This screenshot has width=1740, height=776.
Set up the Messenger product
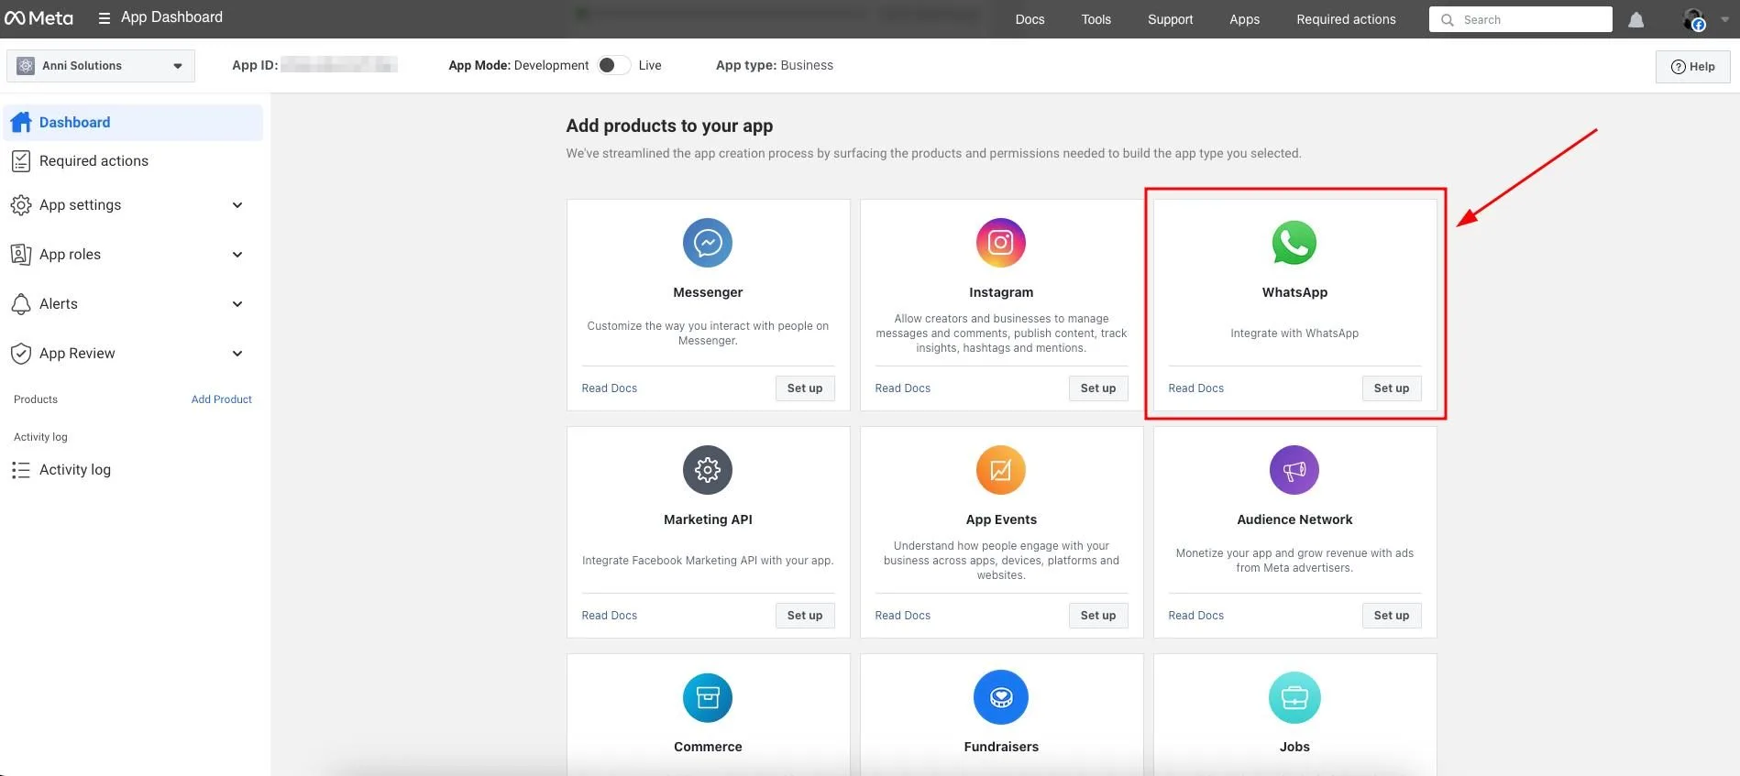coord(805,388)
